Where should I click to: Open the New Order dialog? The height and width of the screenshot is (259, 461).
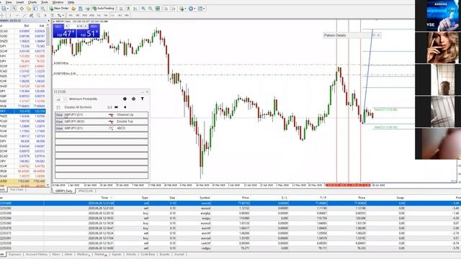(x=59, y=9)
